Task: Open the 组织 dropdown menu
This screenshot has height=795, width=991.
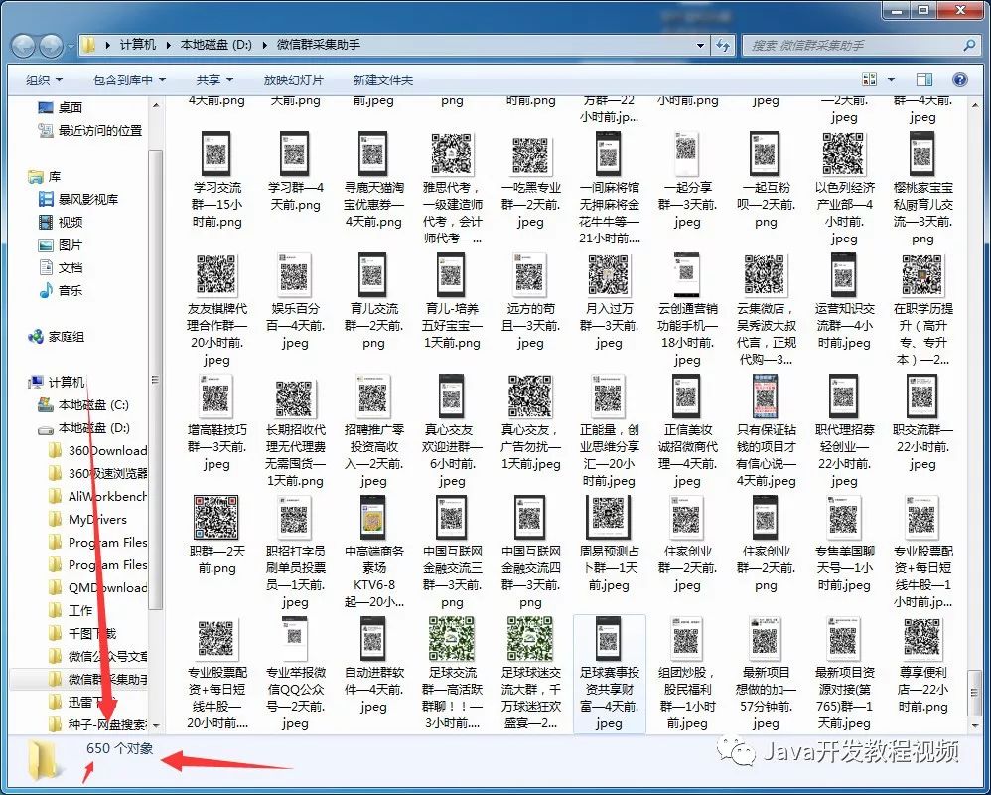Action: tap(44, 79)
